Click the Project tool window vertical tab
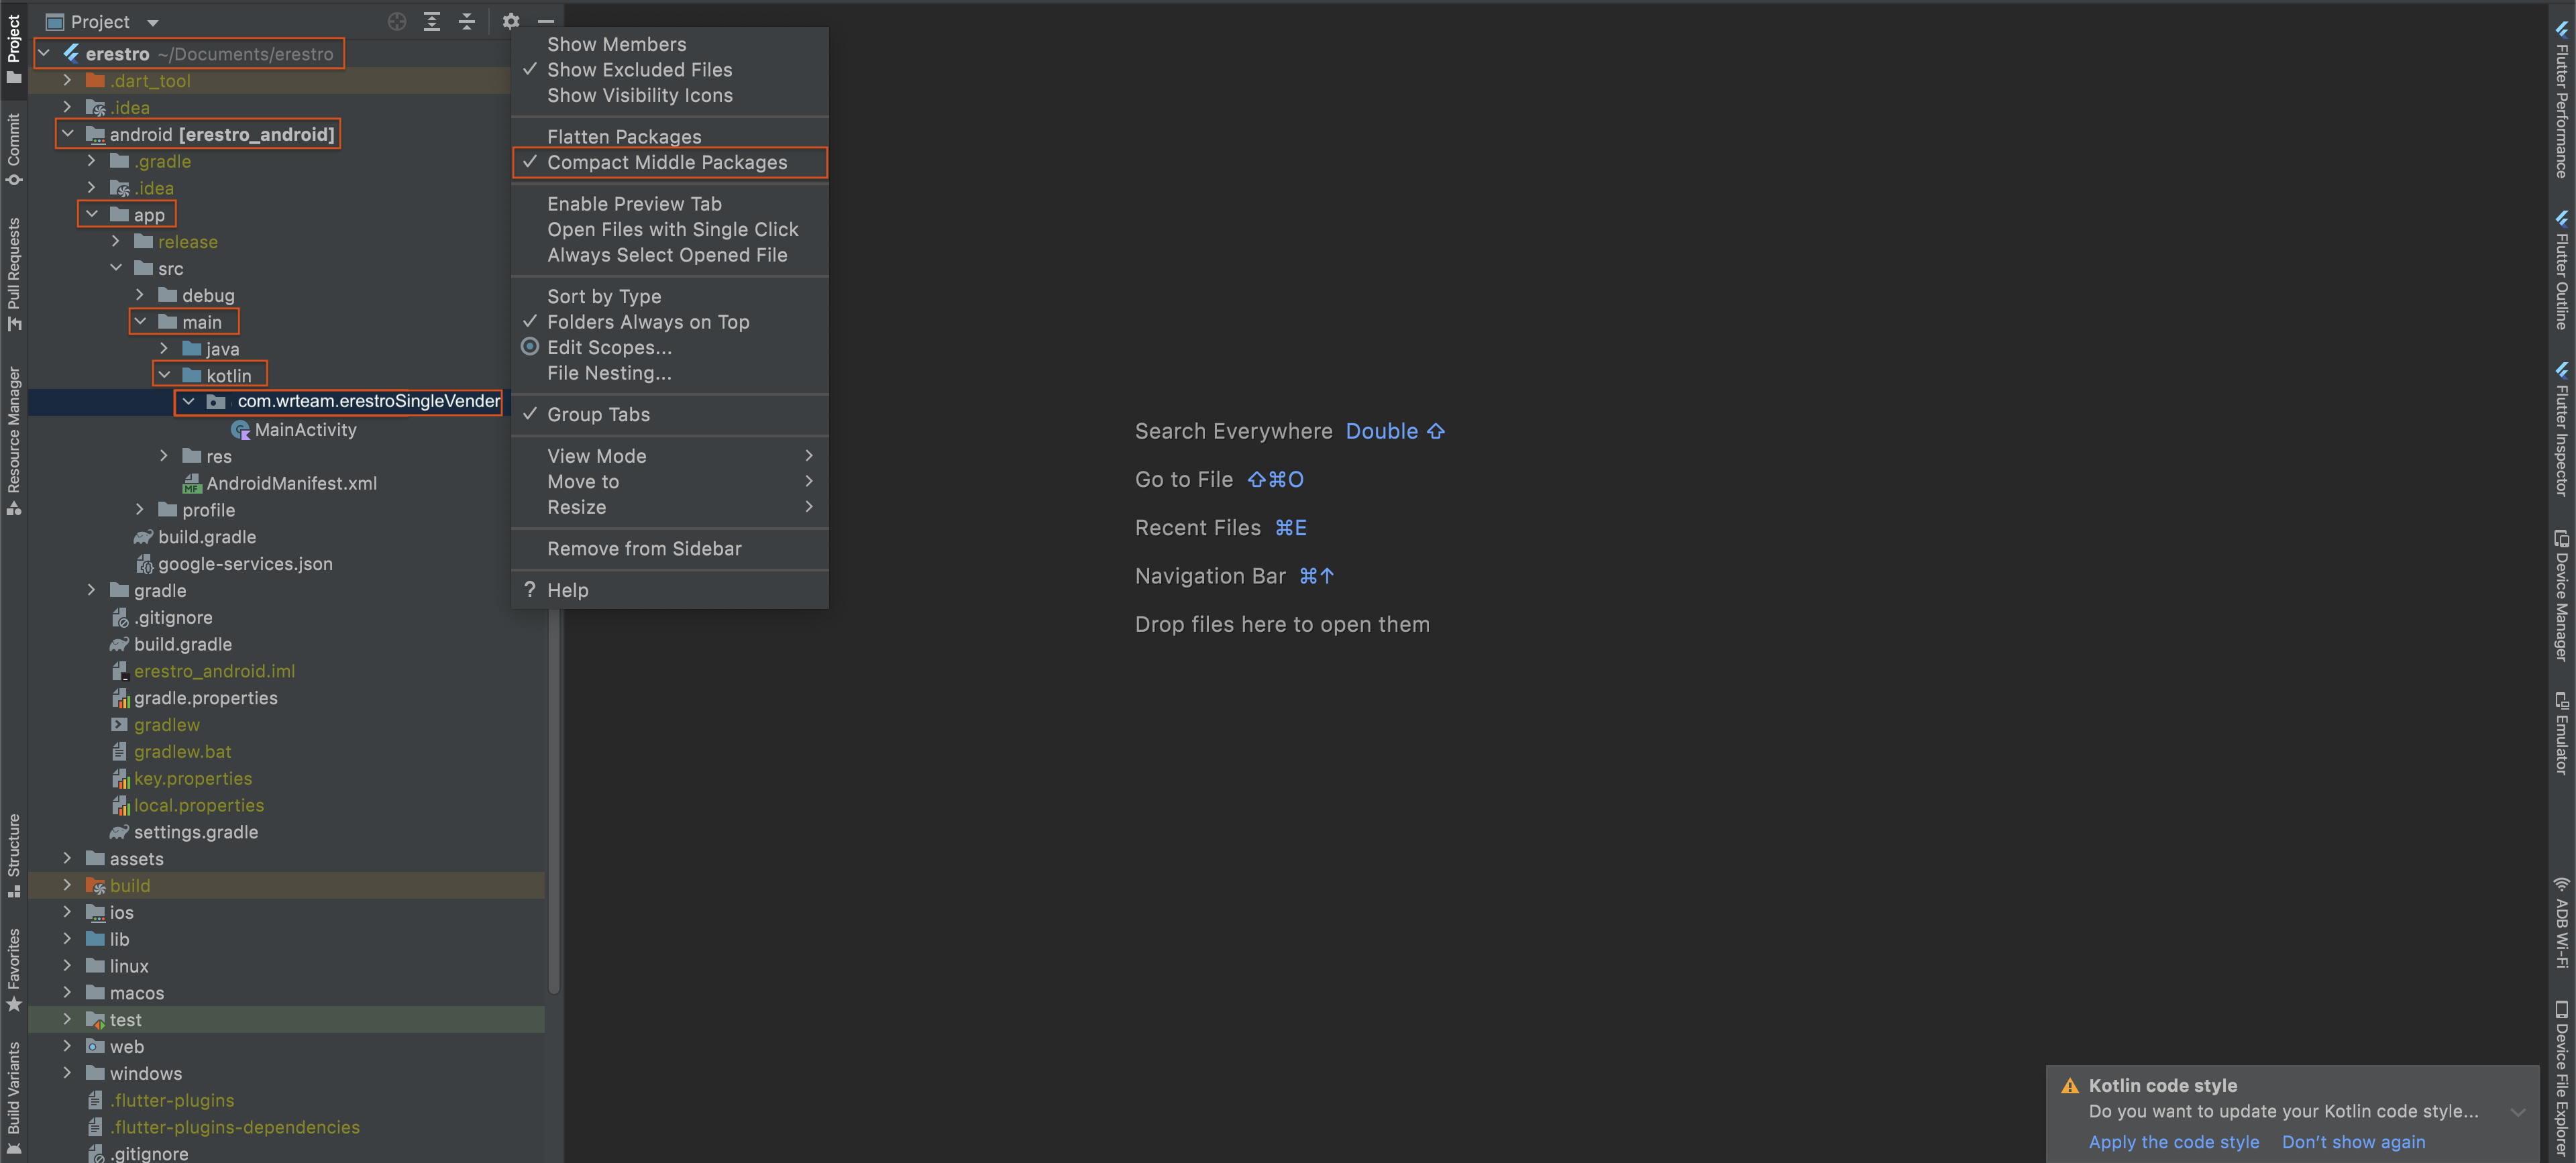 pos(14,48)
